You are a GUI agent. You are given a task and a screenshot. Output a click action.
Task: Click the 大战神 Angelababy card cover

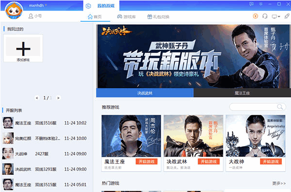click(256, 136)
